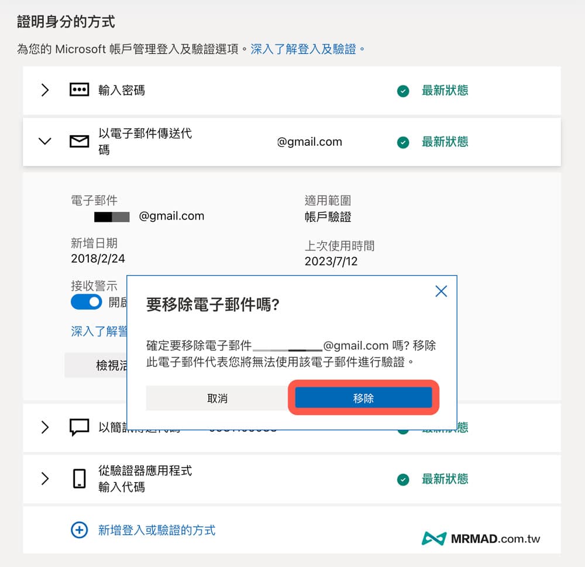Expand the 輸入密碼 row chevron
This screenshot has height=567, width=585.
tap(45, 90)
